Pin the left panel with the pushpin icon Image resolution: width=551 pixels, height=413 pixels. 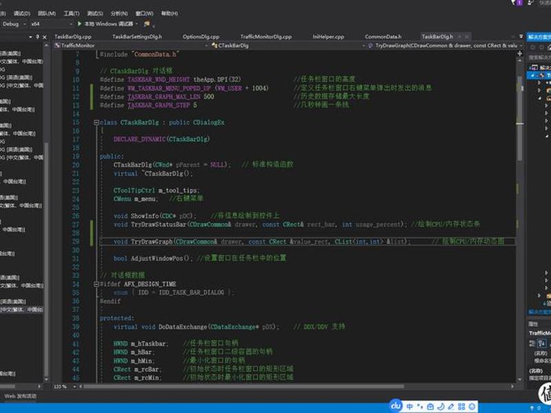(38, 36)
